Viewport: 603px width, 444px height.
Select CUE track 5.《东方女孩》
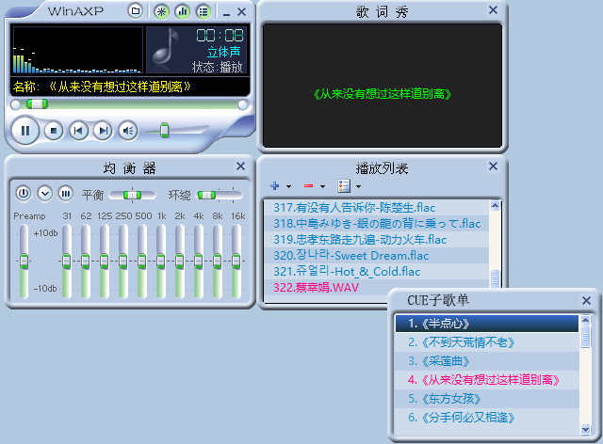(x=487, y=399)
